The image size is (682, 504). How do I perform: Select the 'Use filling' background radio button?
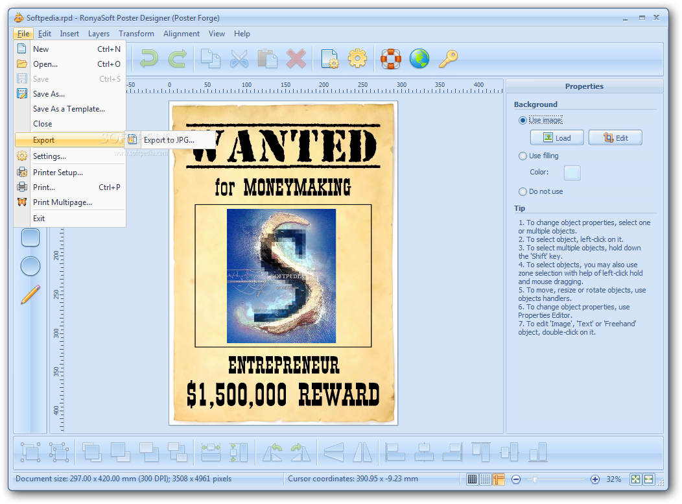pos(523,156)
